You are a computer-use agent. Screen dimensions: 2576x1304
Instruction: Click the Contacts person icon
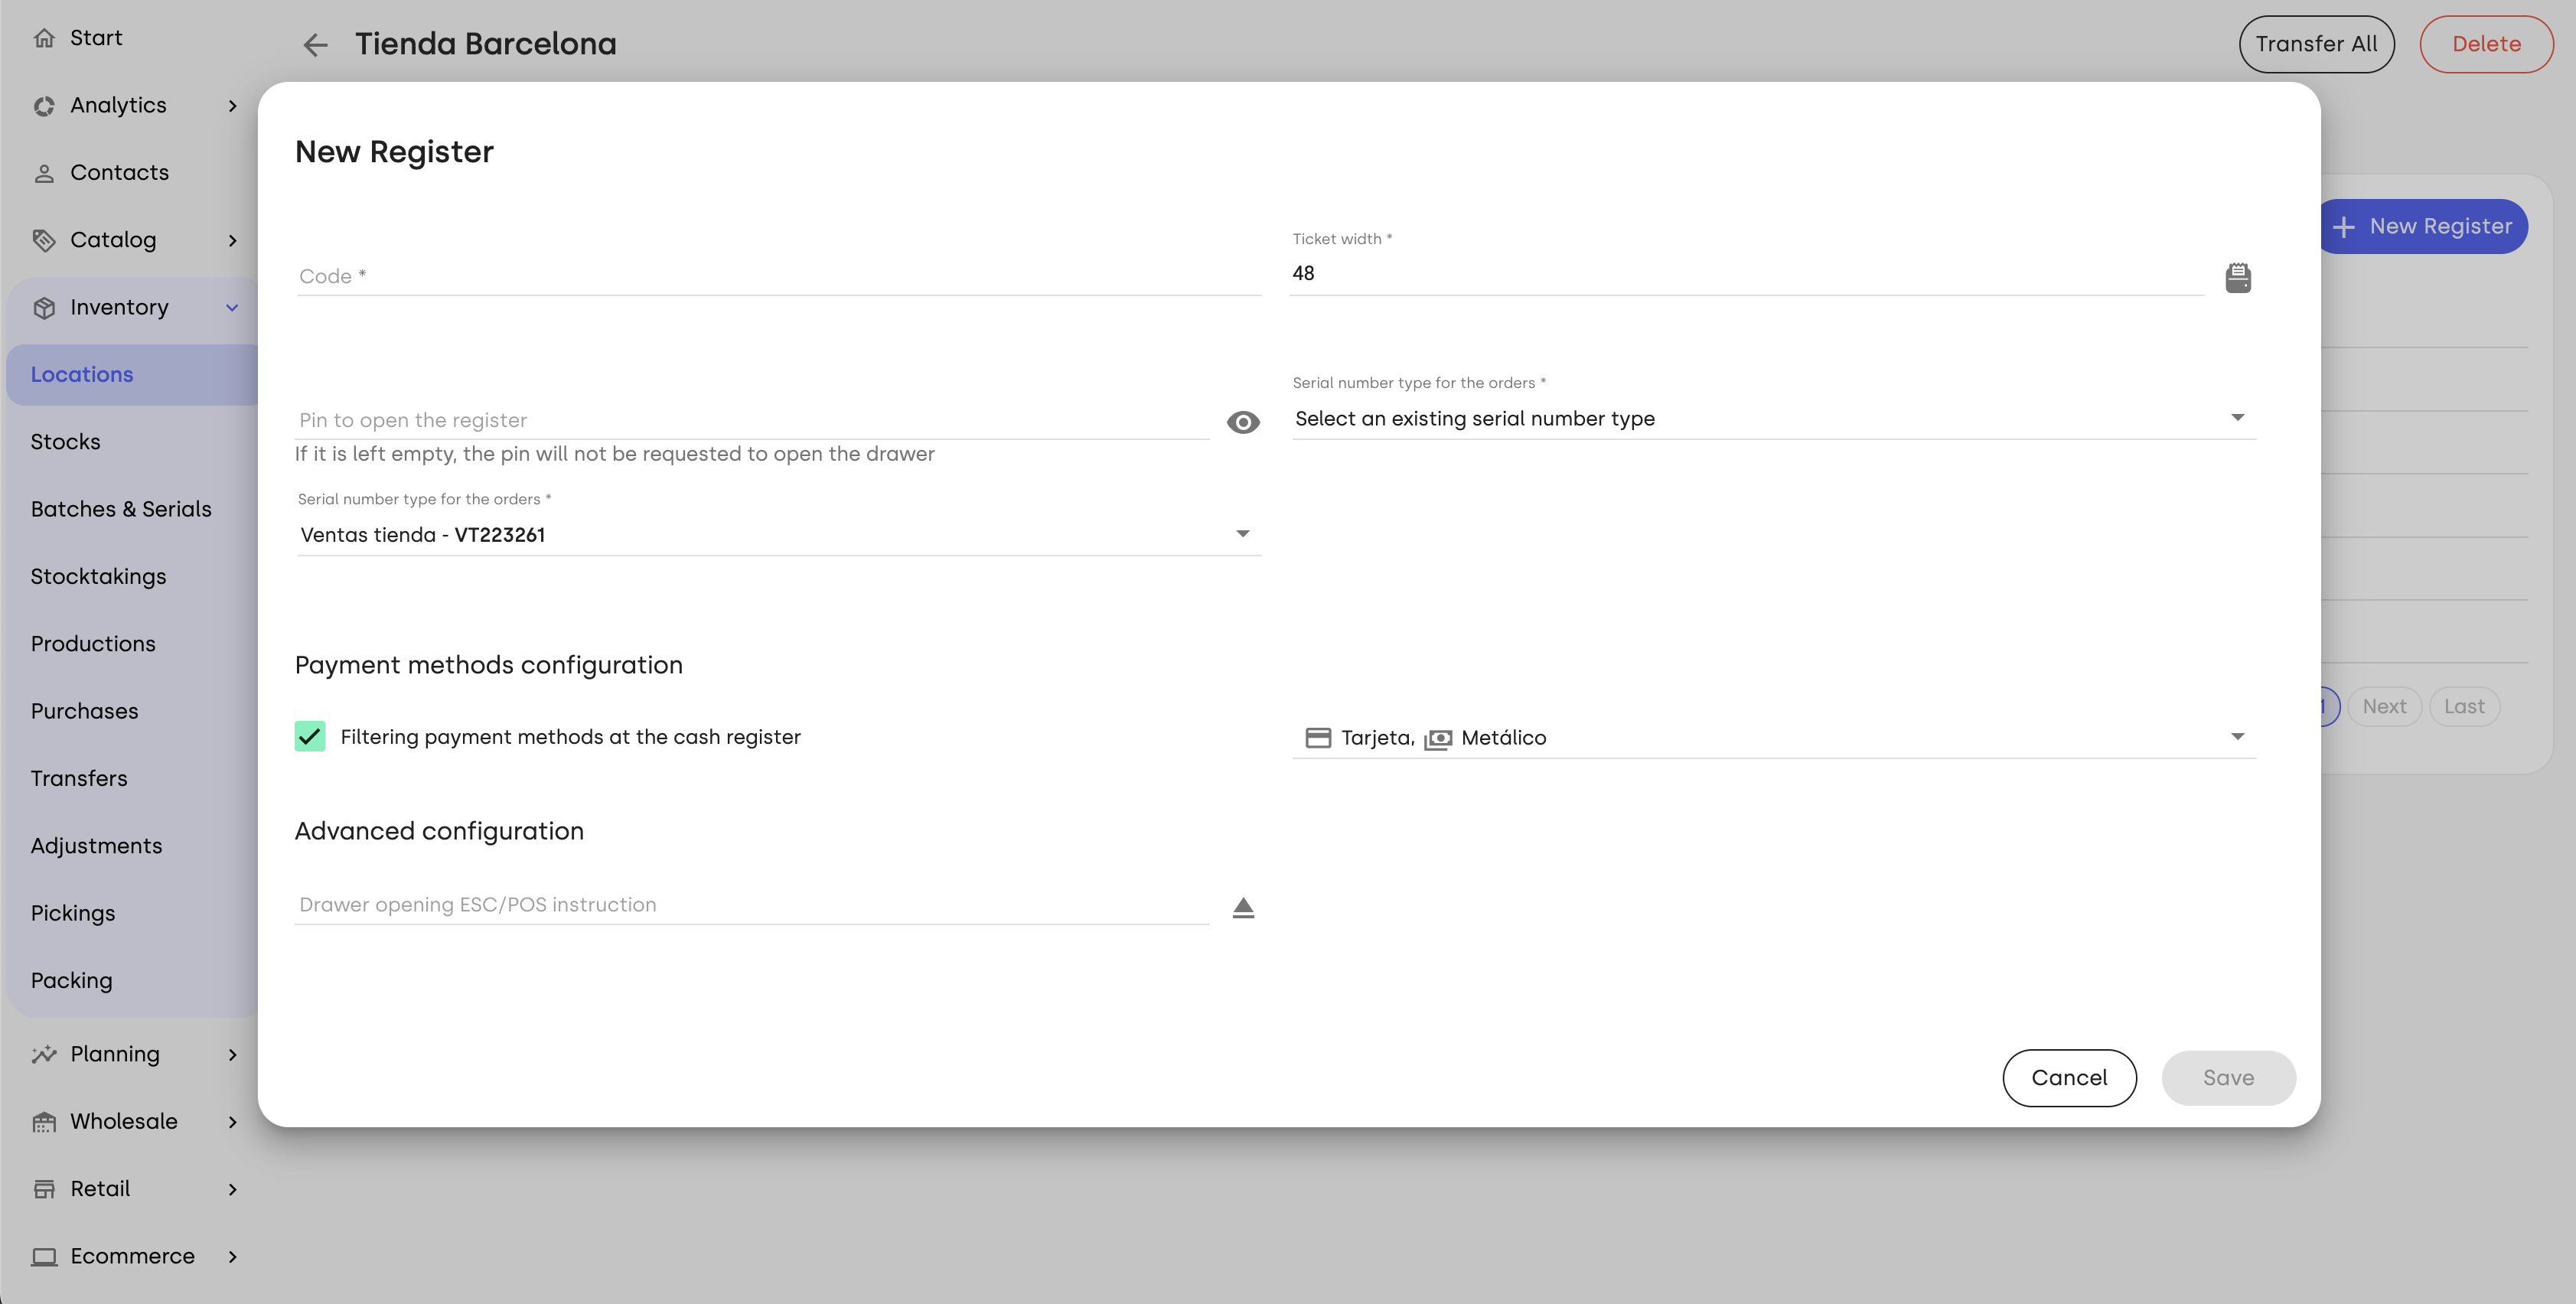tap(44, 173)
